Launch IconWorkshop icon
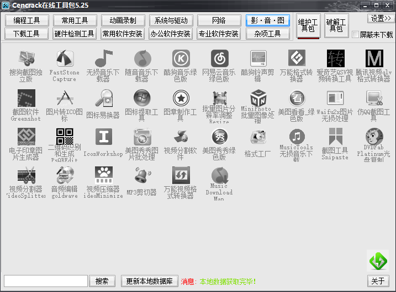Viewport: 396px width, 292px height. [x=103, y=137]
